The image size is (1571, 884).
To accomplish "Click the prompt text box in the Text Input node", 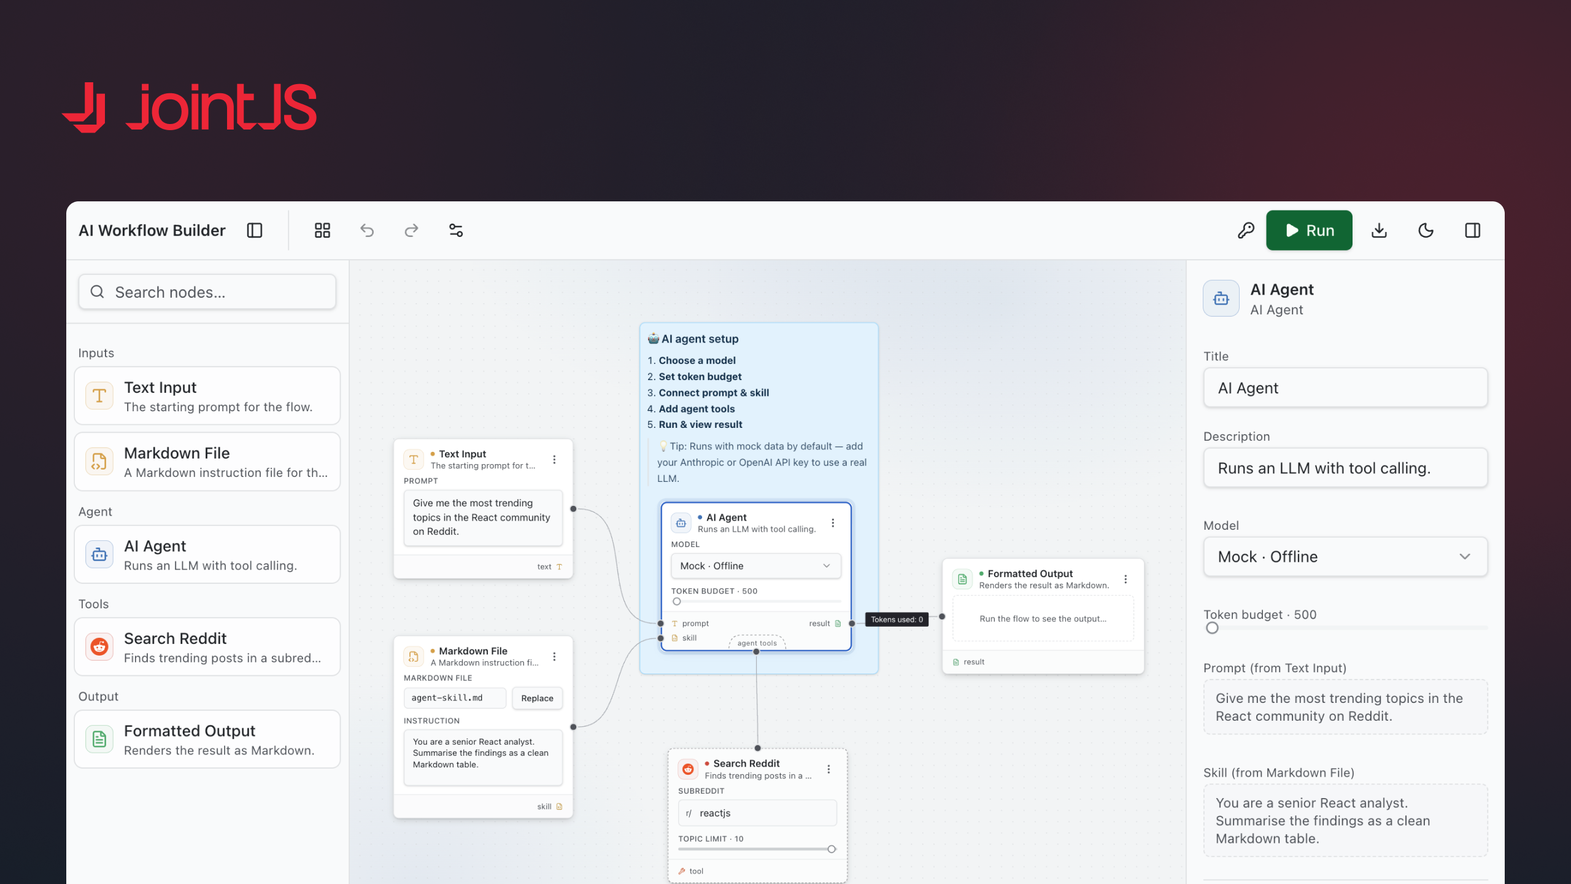I will tap(483, 518).
